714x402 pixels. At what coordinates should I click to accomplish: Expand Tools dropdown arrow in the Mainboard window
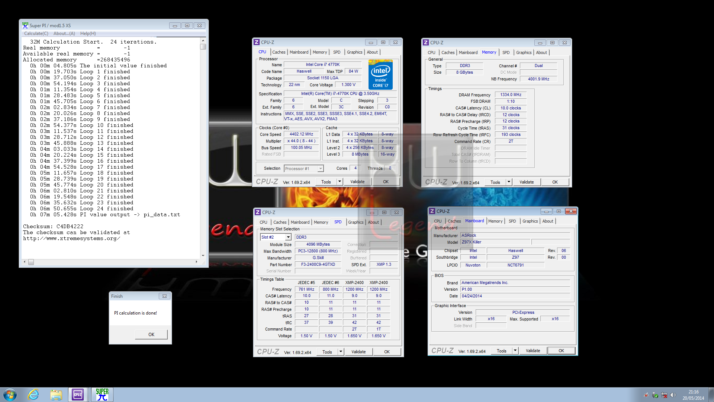click(515, 351)
